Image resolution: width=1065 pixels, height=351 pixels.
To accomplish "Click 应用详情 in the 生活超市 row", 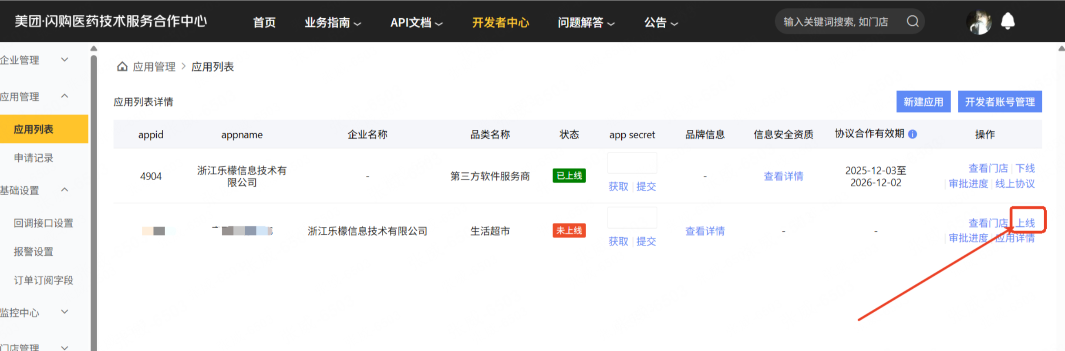I will [x=1015, y=238].
